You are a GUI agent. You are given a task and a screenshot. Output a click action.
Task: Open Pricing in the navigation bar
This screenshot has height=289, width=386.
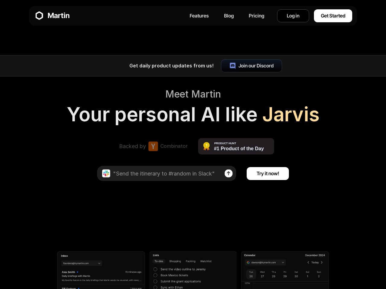(256, 16)
